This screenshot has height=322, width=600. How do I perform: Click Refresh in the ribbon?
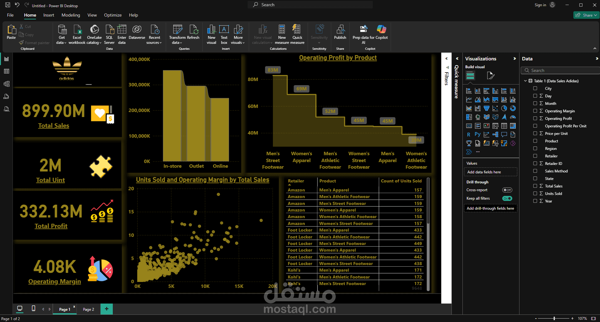pos(193,32)
